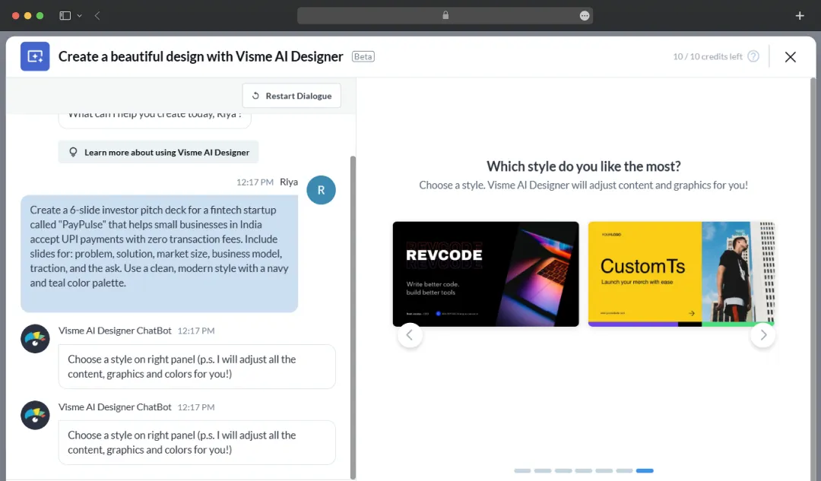
Task: Open Learn more about using Visme AI Designer
Action: pos(158,152)
